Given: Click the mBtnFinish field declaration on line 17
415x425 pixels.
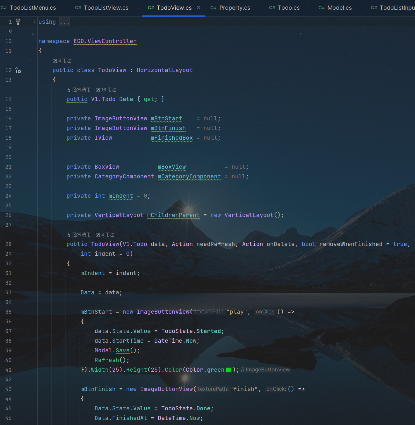Looking at the screenshot, I should [x=168, y=128].
